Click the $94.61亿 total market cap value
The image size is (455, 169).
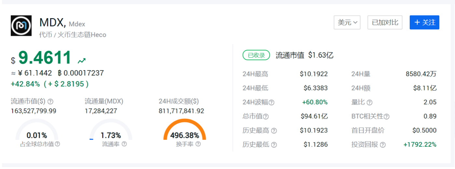click(x=314, y=117)
